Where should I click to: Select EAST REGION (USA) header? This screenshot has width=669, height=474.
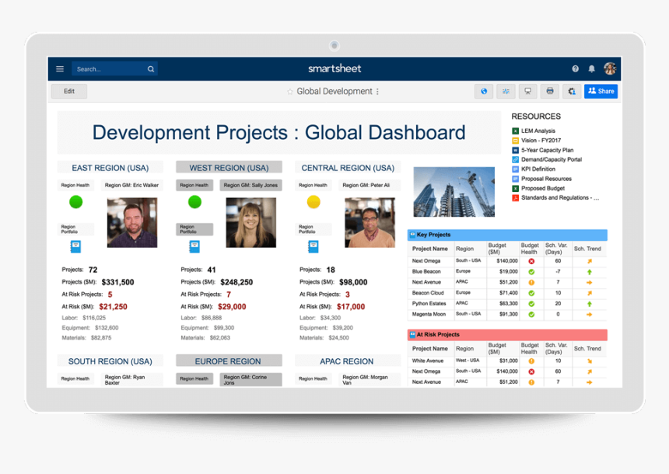pos(110,168)
